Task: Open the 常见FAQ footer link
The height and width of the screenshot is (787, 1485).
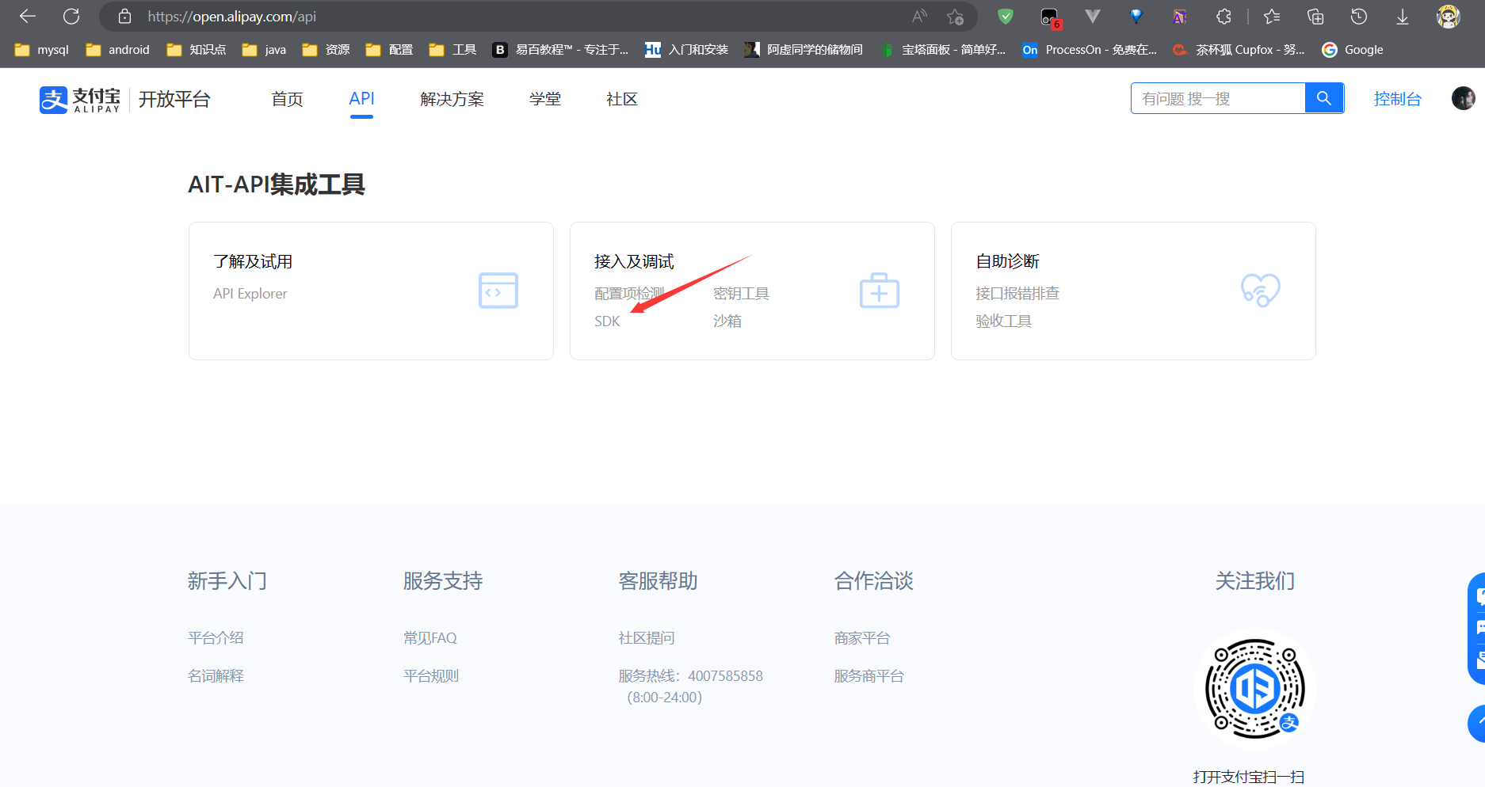Action: 430,638
